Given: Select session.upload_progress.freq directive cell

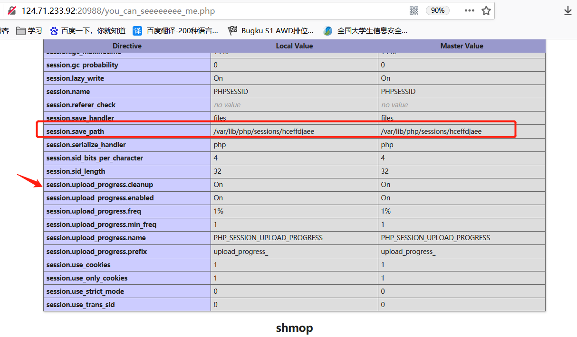Looking at the screenshot, I should (127, 211).
